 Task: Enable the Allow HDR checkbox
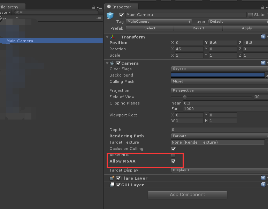click(173, 155)
